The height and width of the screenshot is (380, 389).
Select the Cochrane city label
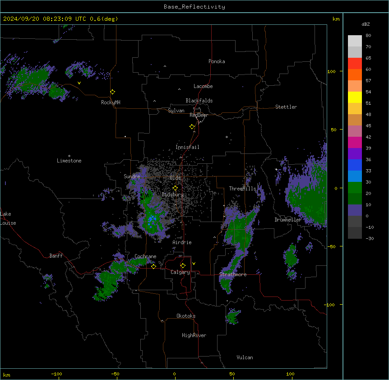(145, 256)
